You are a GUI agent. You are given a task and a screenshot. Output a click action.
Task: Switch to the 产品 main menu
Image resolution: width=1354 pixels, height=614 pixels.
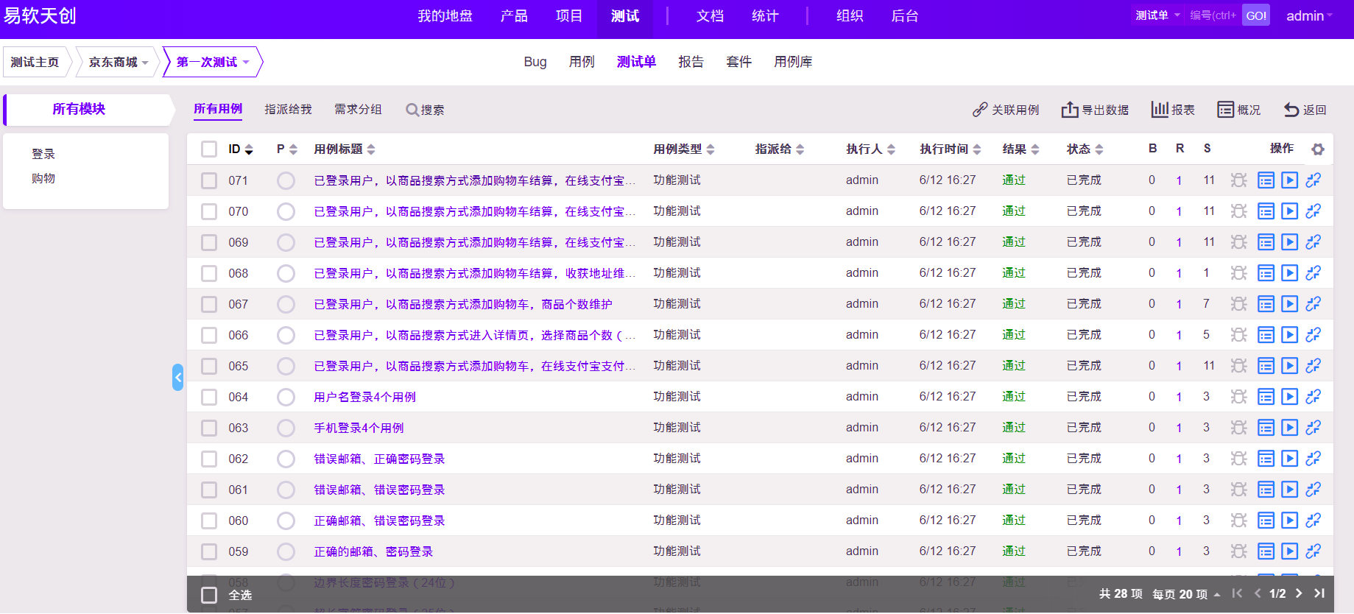[x=514, y=16]
